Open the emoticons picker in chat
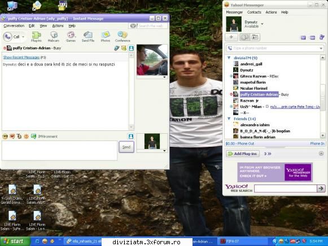 5,137
